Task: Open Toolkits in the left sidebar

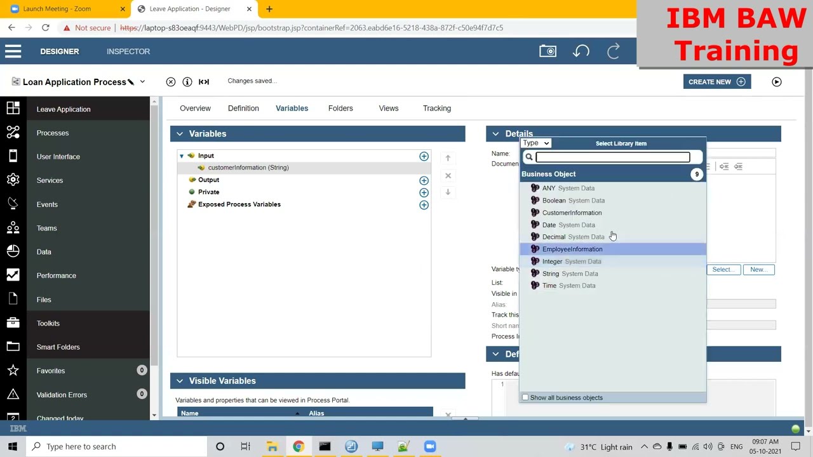Action: click(48, 323)
